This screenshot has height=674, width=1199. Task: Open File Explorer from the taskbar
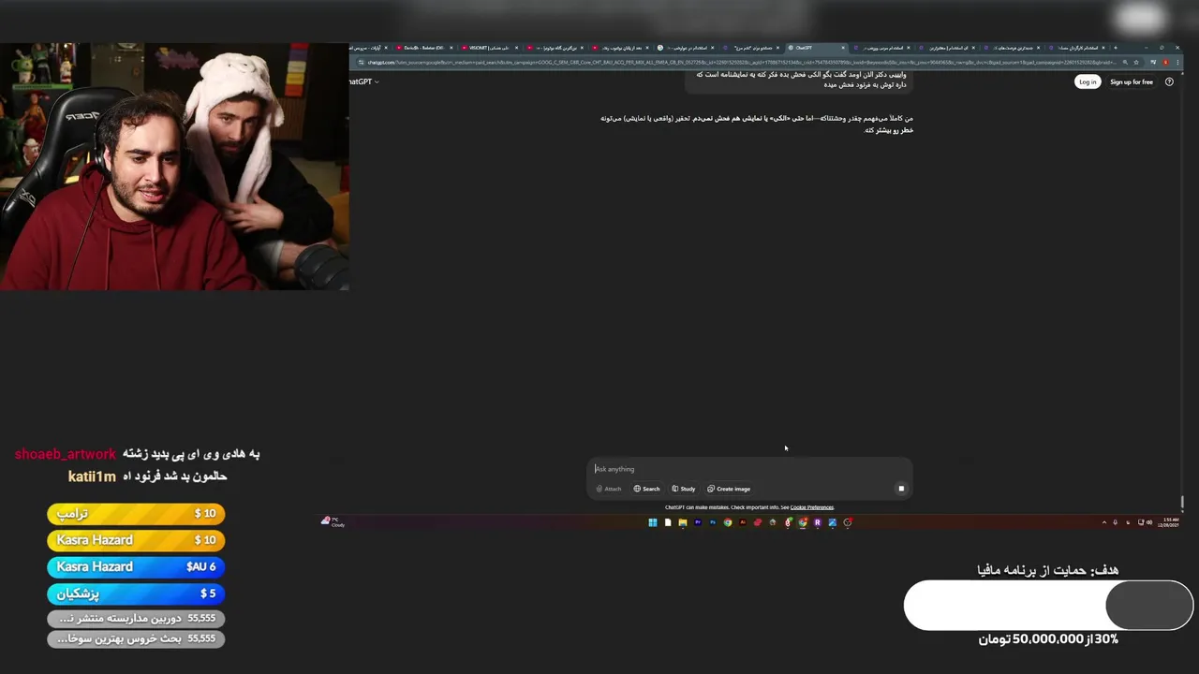[x=683, y=522]
